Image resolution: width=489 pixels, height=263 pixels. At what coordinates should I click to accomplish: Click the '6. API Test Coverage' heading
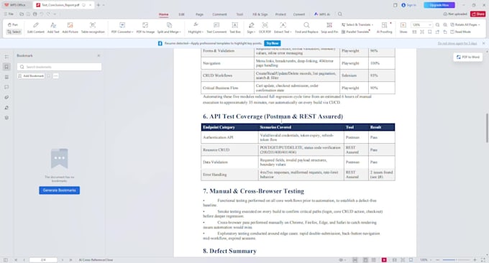273,116
